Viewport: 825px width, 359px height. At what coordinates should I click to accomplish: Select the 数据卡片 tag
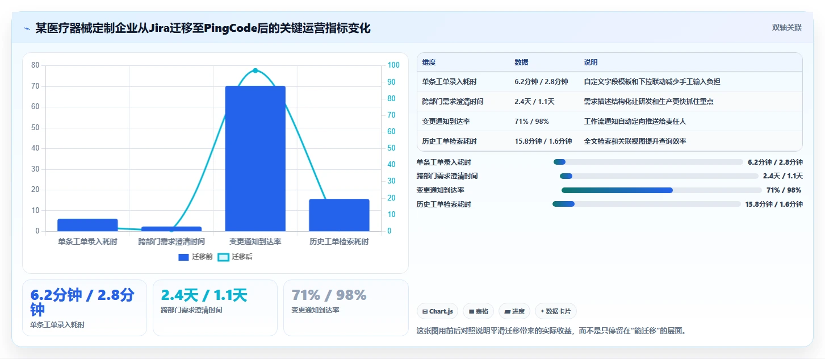[x=556, y=311]
